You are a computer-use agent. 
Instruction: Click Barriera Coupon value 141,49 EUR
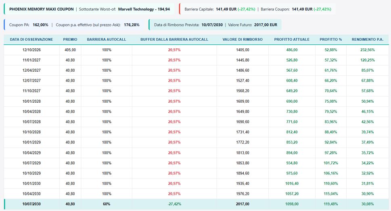pyautogui.click(x=302, y=9)
